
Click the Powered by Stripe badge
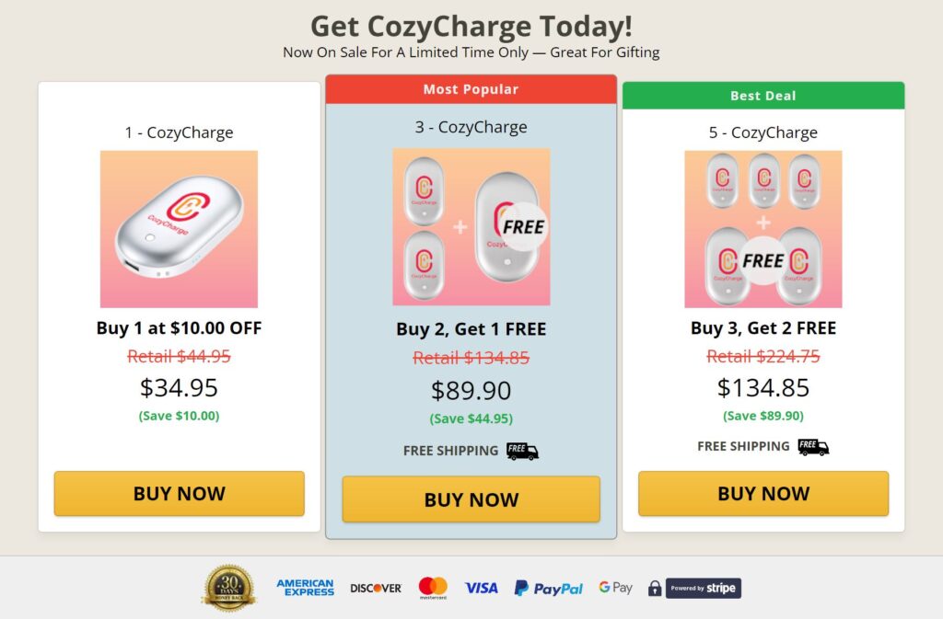[x=703, y=587]
